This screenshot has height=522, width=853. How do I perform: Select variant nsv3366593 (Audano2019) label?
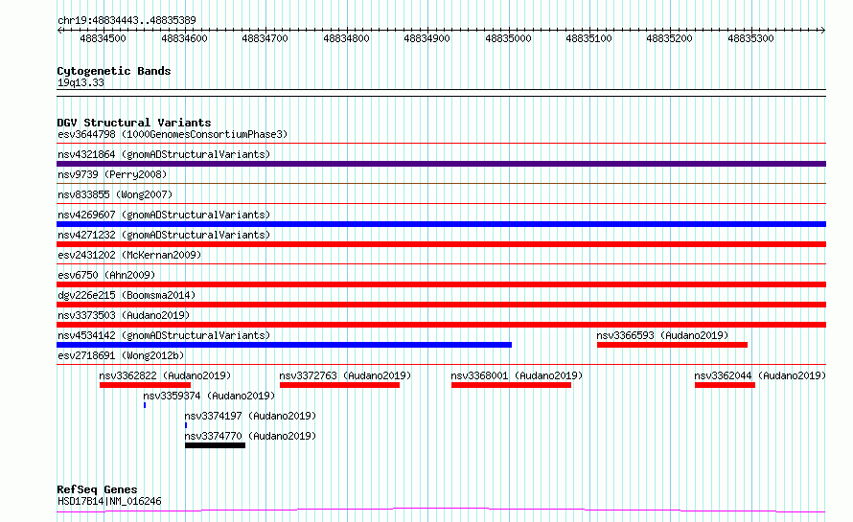[662, 335]
